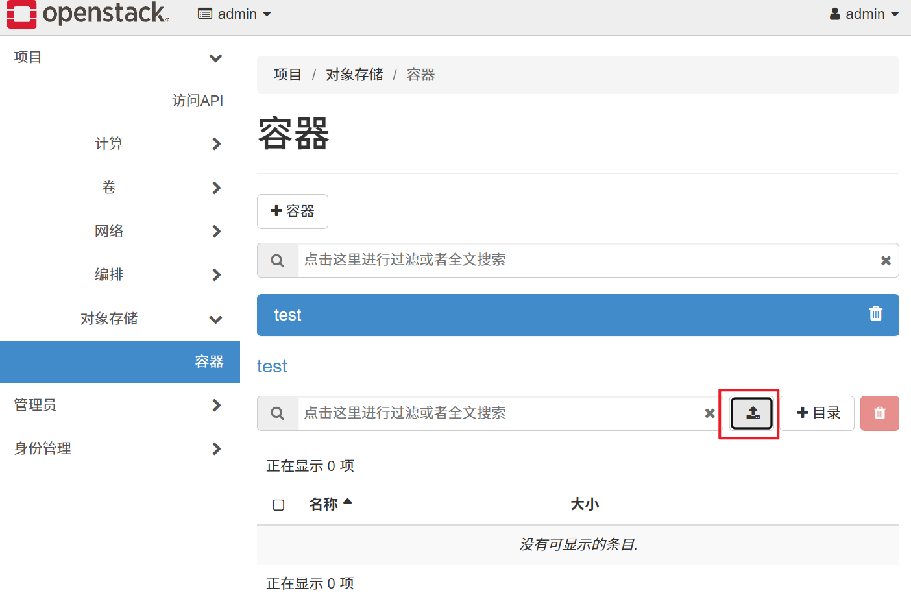
Task: Go to 对象存储 breadcrumb link
Action: 354,75
